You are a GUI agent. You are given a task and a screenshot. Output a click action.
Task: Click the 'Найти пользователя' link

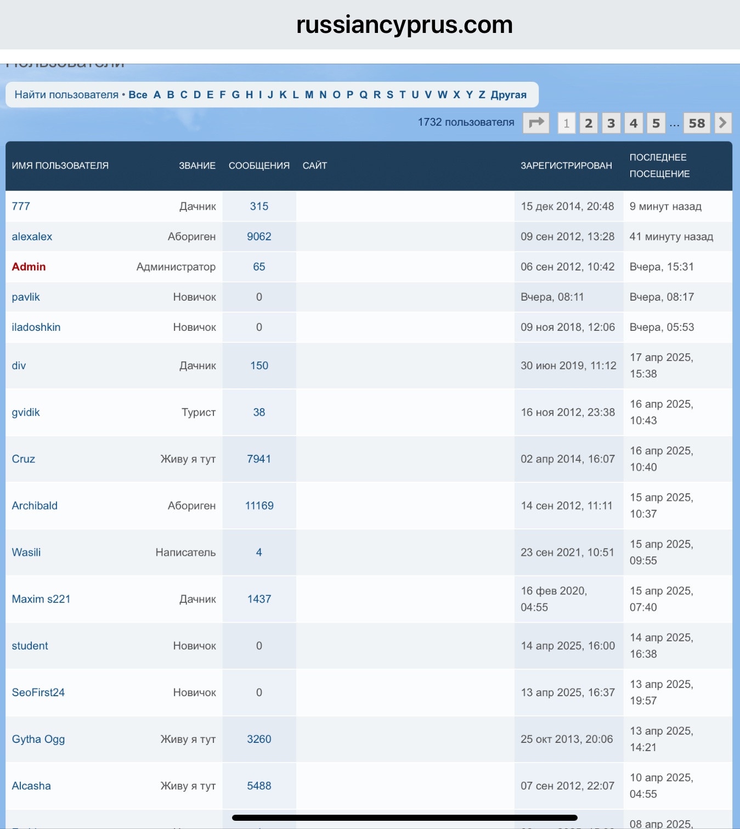pos(66,94)
